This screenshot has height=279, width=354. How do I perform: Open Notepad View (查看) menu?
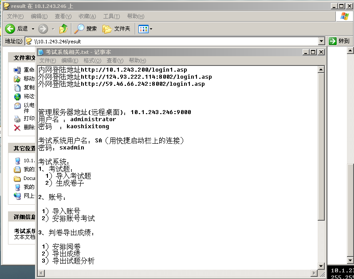[115, 61]
